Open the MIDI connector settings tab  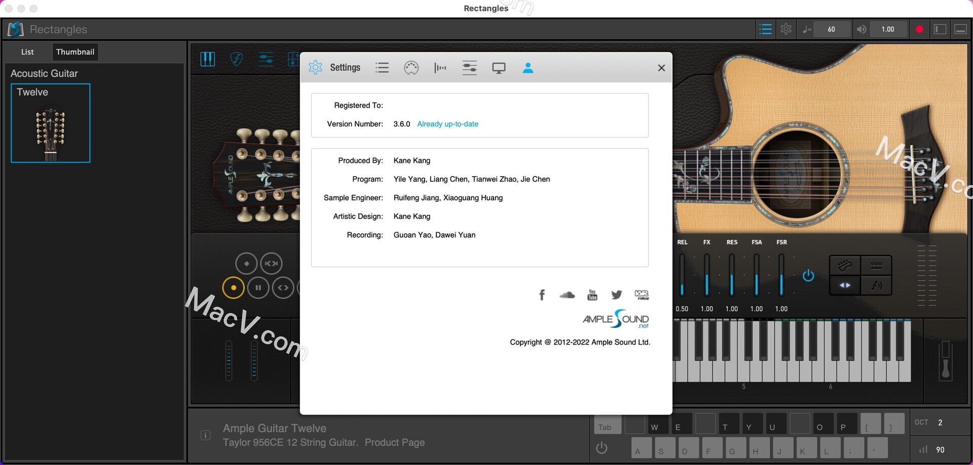tap(411, 67)
